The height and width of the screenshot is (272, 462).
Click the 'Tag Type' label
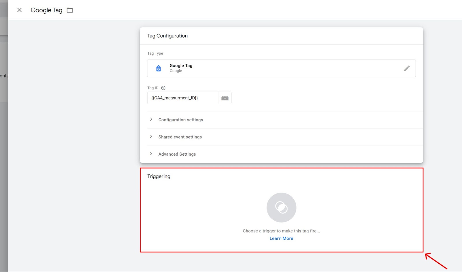coord(155,53)
